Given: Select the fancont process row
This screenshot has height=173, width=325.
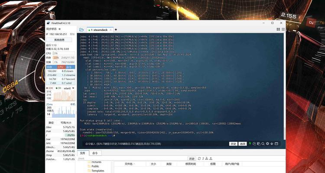Looking at the screenshot, I should (61, 79).
